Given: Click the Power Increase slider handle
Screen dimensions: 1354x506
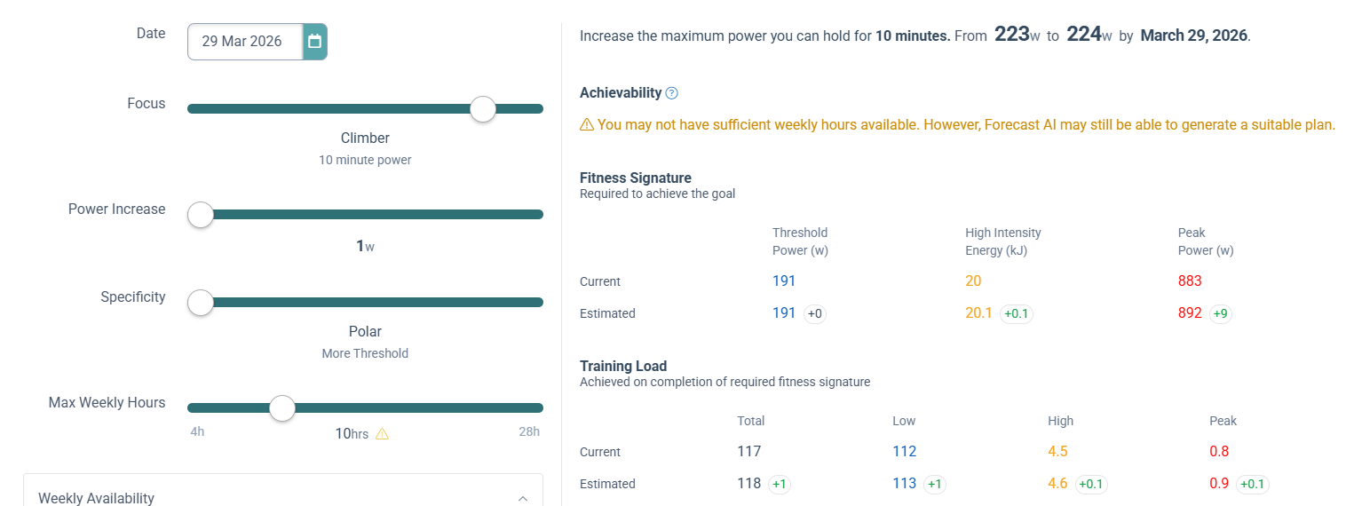Looking at the screenshot, I should point(202,215).
